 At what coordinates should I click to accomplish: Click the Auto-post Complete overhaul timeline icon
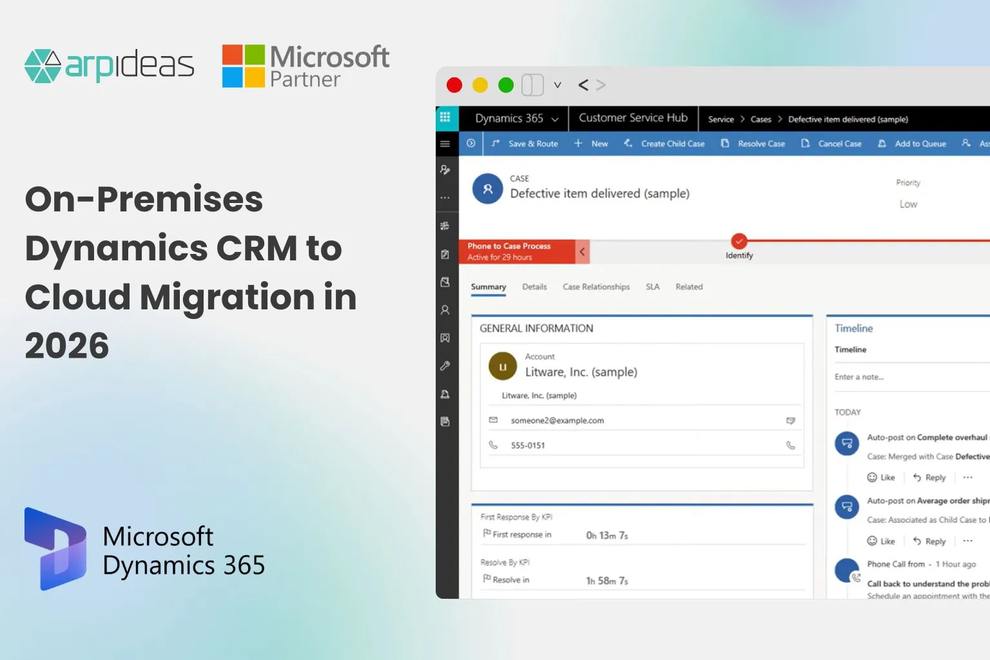point(847,443)
